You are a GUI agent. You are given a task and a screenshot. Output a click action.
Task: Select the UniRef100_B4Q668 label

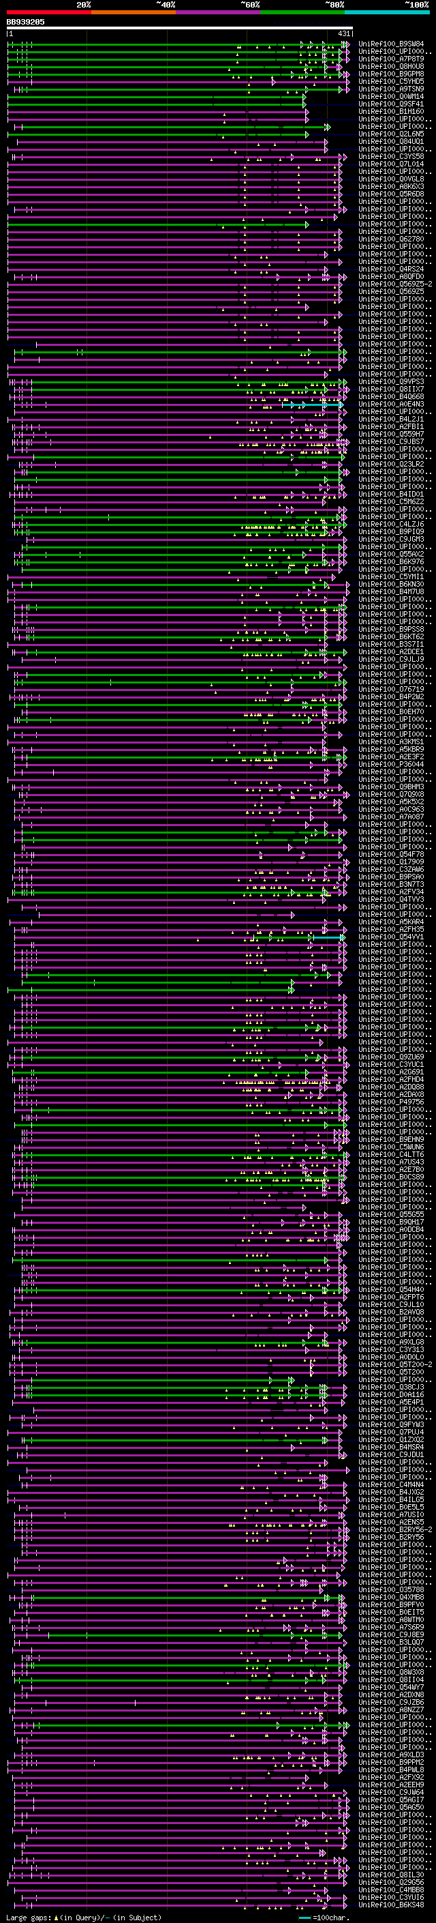[391, 396]
